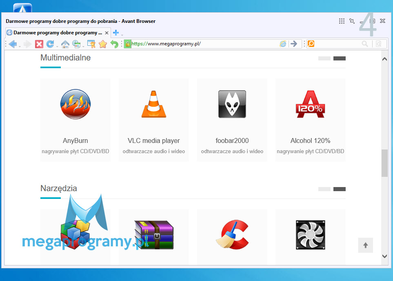
Task: Click the search input field
Action: click(x=338, y=44)
